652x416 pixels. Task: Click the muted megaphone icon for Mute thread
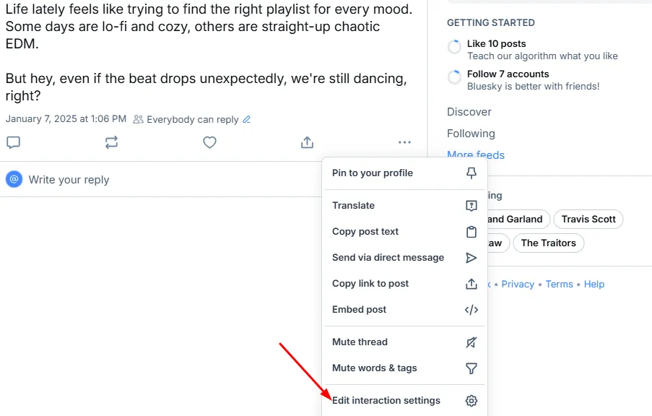471,342
